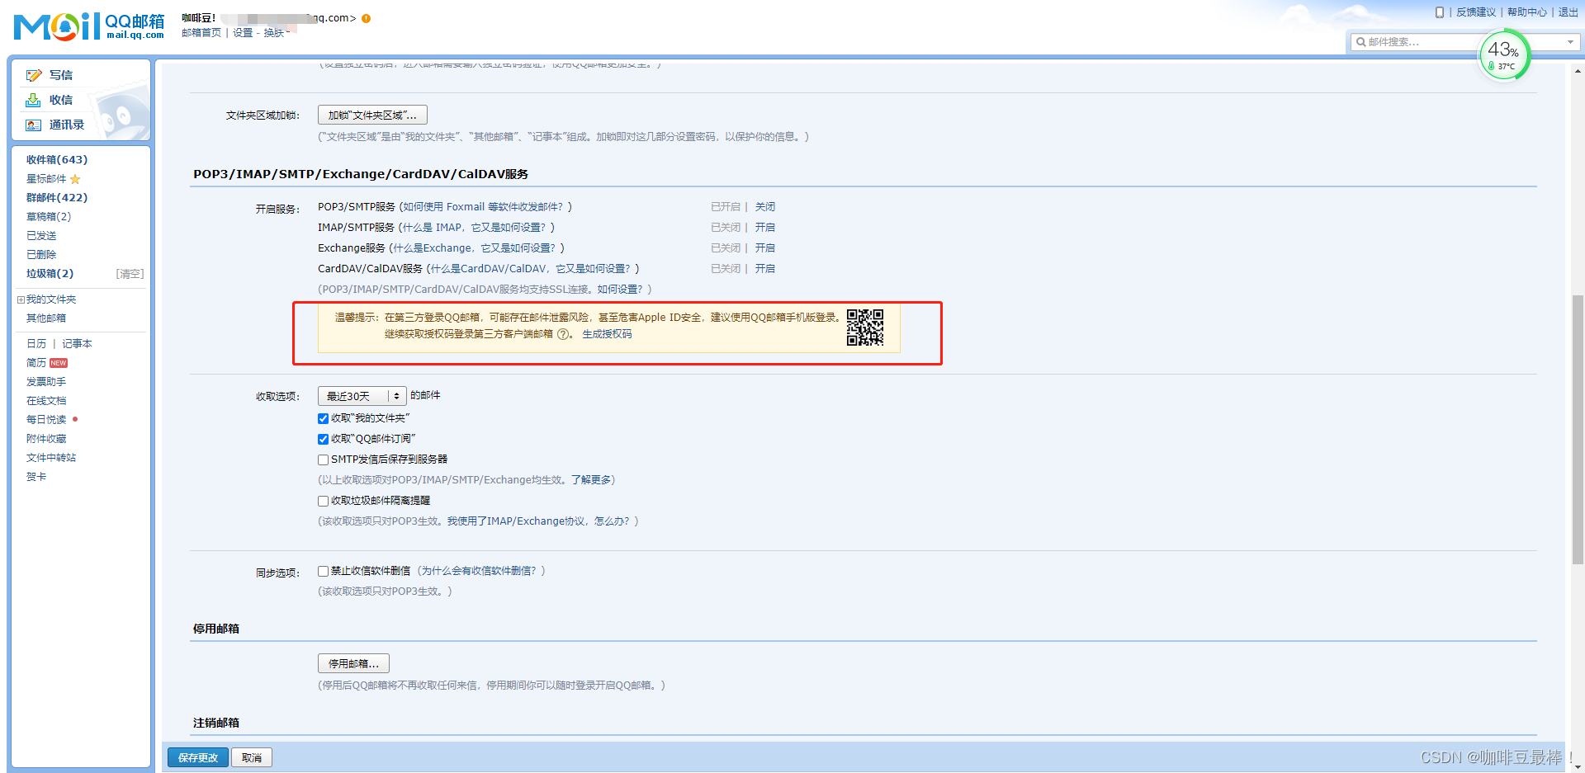Click 开启 for IMAP/SMTP服务
This screenshot has height=773, width=1585.
coord(765,228)
